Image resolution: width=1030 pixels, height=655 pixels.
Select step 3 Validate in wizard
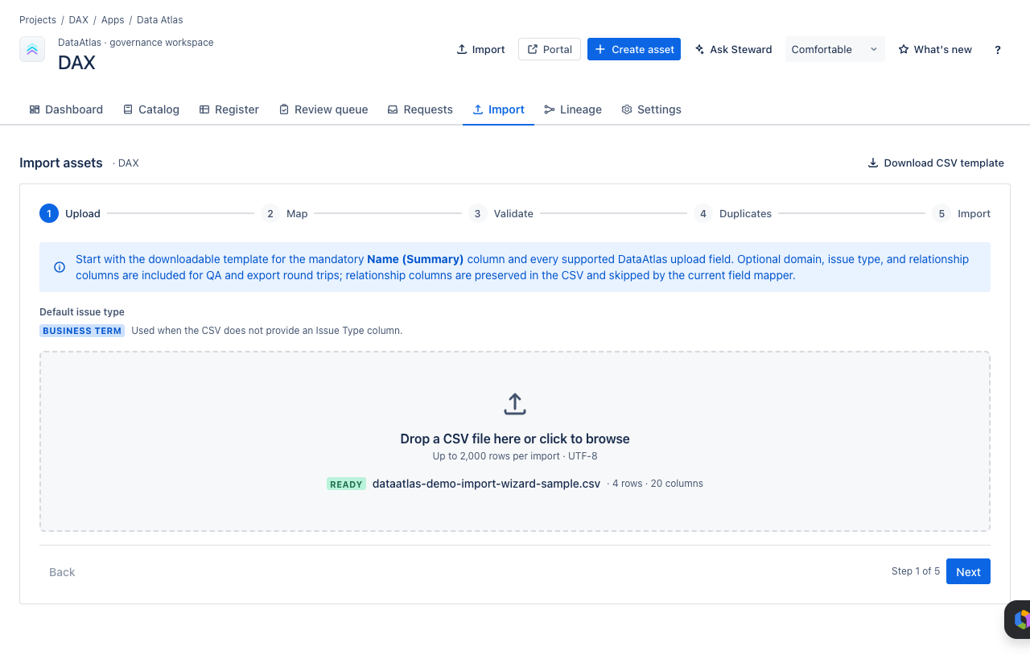click(x=501, y=213)
